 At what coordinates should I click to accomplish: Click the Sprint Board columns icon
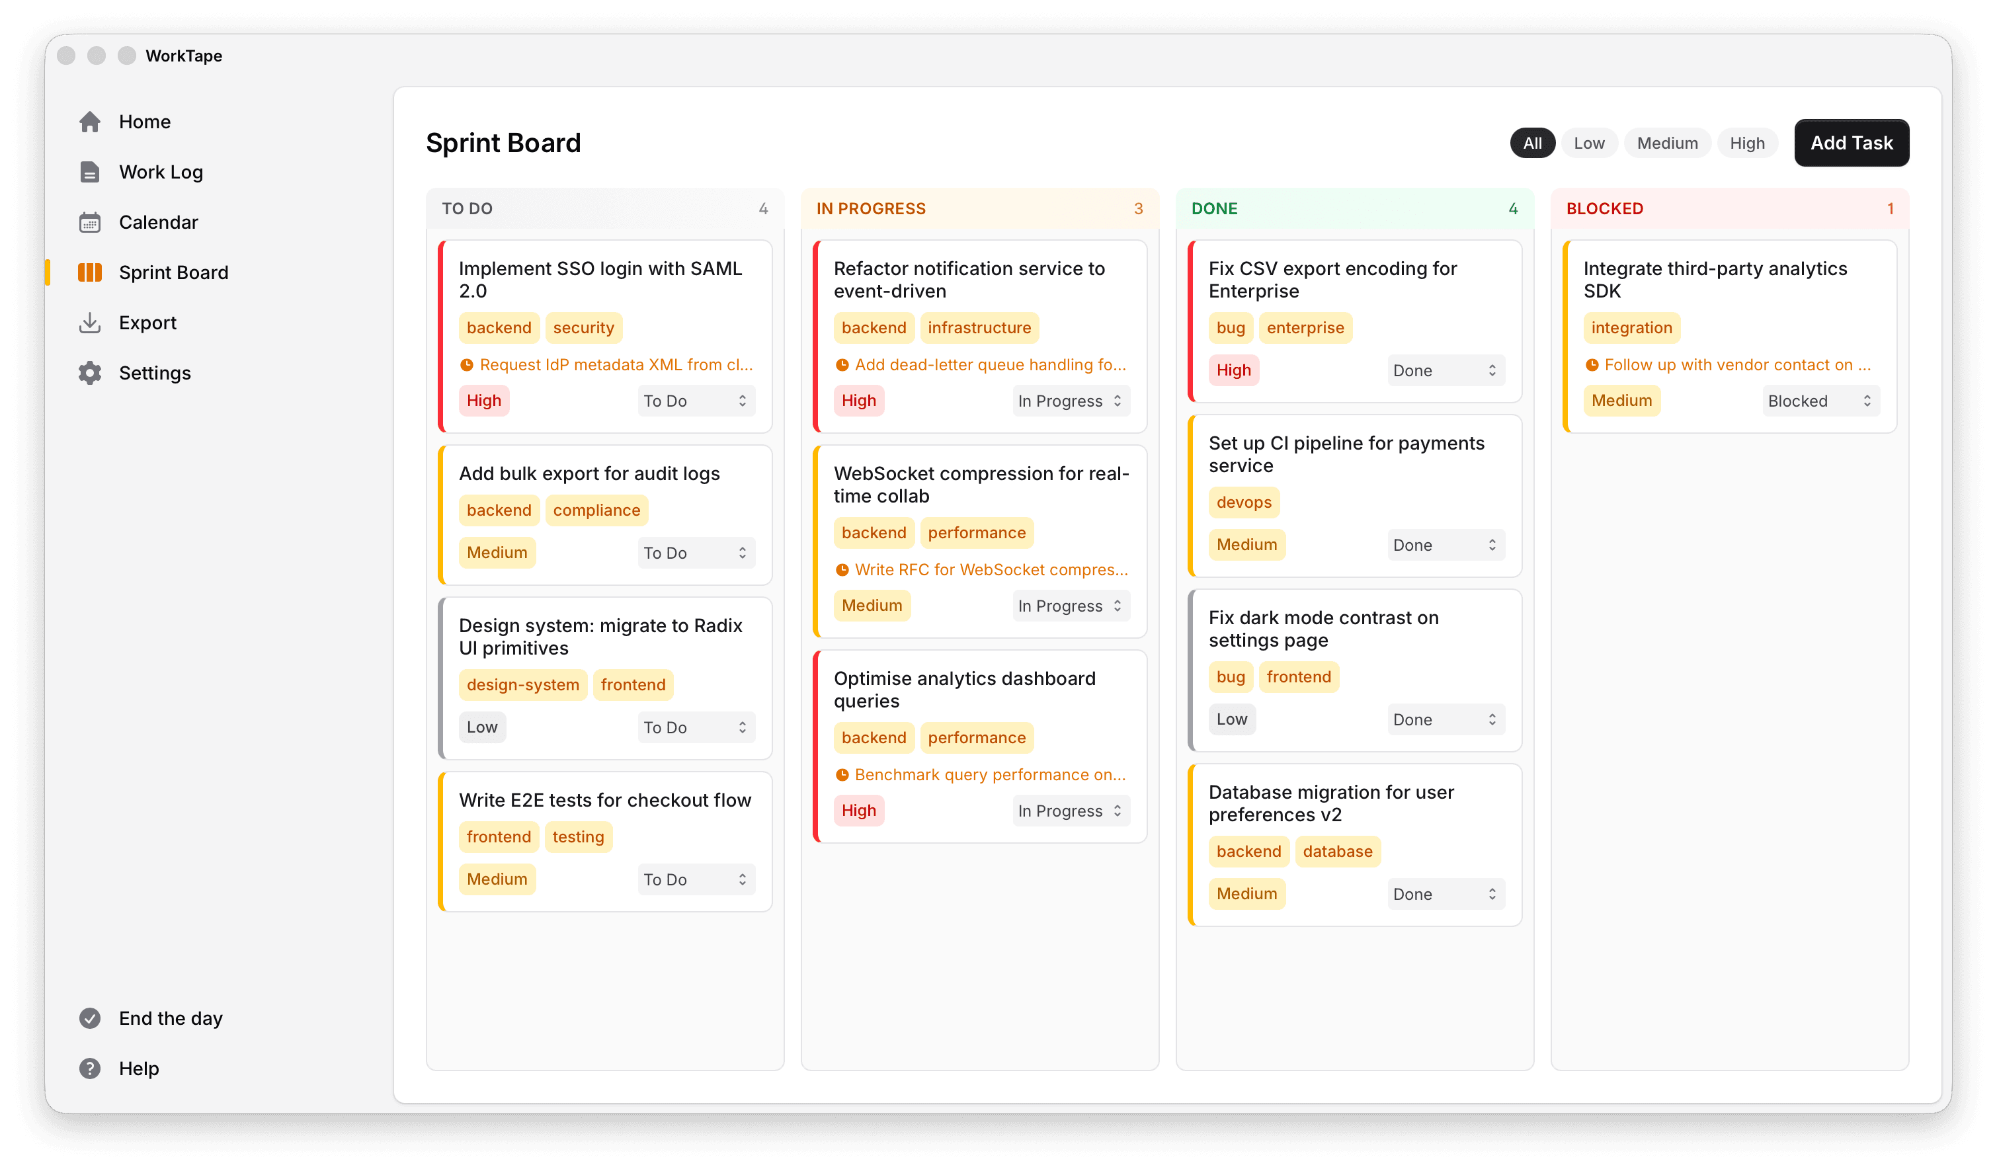pos(89,272)
